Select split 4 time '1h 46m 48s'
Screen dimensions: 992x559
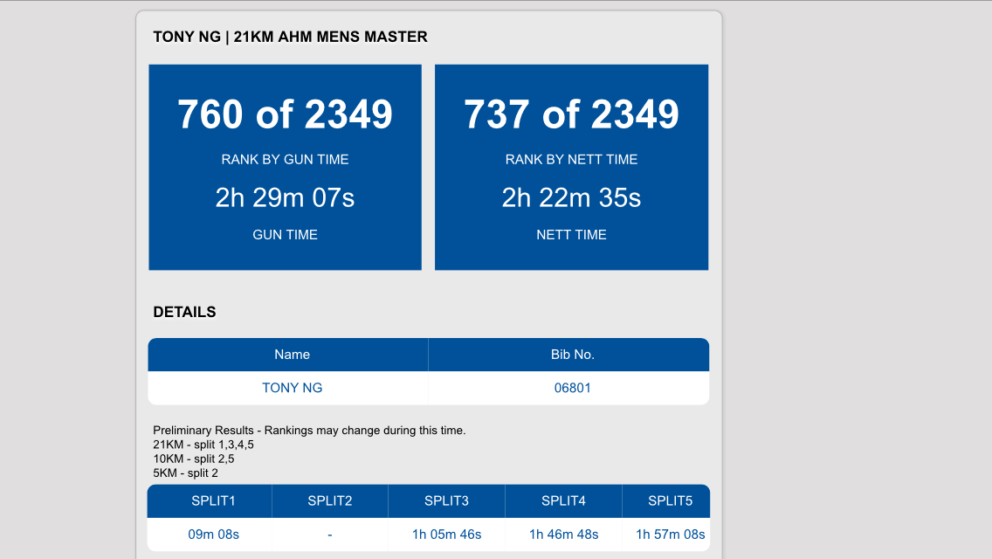[x=564, y=535]
